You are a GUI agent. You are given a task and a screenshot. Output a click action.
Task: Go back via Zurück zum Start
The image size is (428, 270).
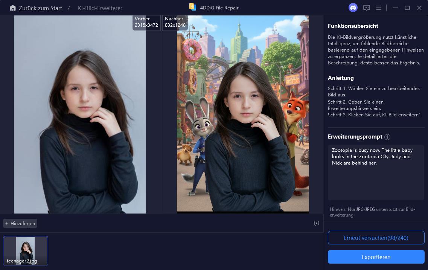tap(40, 8)
